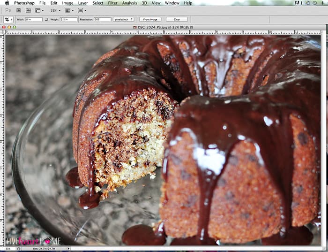Click the vertical ruler beside the canvas
The image size is (328, 252).
click(2, 140)
